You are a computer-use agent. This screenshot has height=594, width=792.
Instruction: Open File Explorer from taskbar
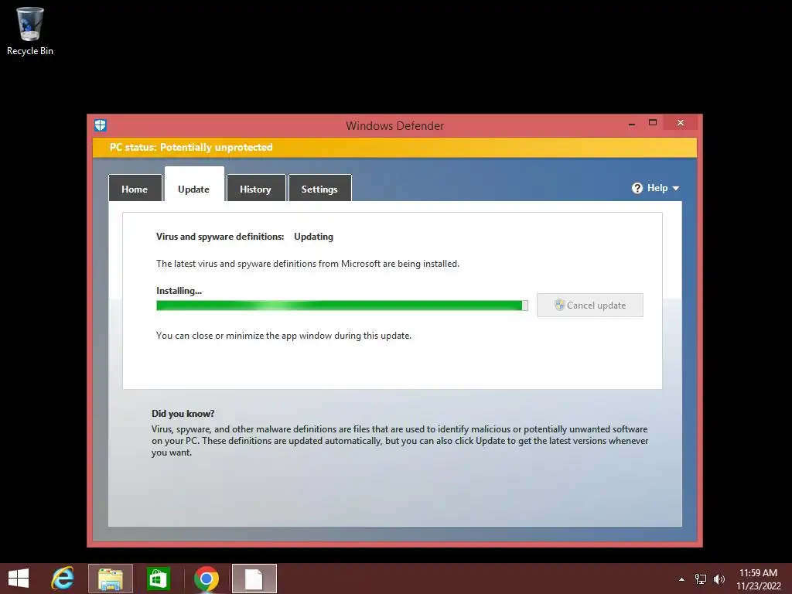pos(111,579)
